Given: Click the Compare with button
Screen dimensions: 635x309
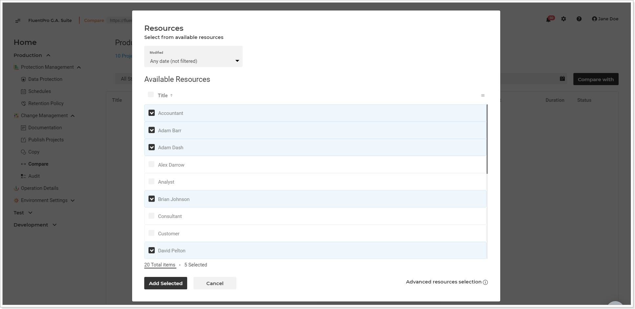Looking at the screenshot, I should pos(596,79).
